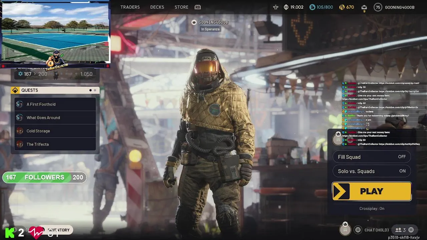Open the Store menu tab
Viewport: 427px width, 240px height.
point(181,7)
